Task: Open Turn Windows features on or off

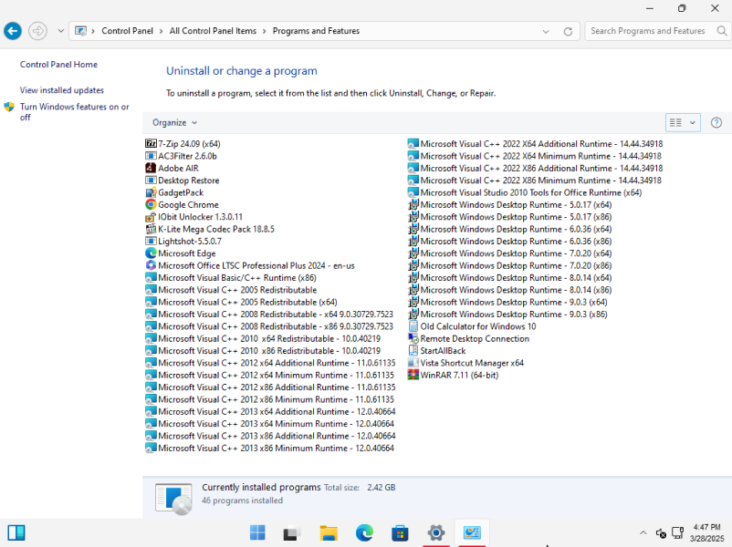Action: click(74, 112)
